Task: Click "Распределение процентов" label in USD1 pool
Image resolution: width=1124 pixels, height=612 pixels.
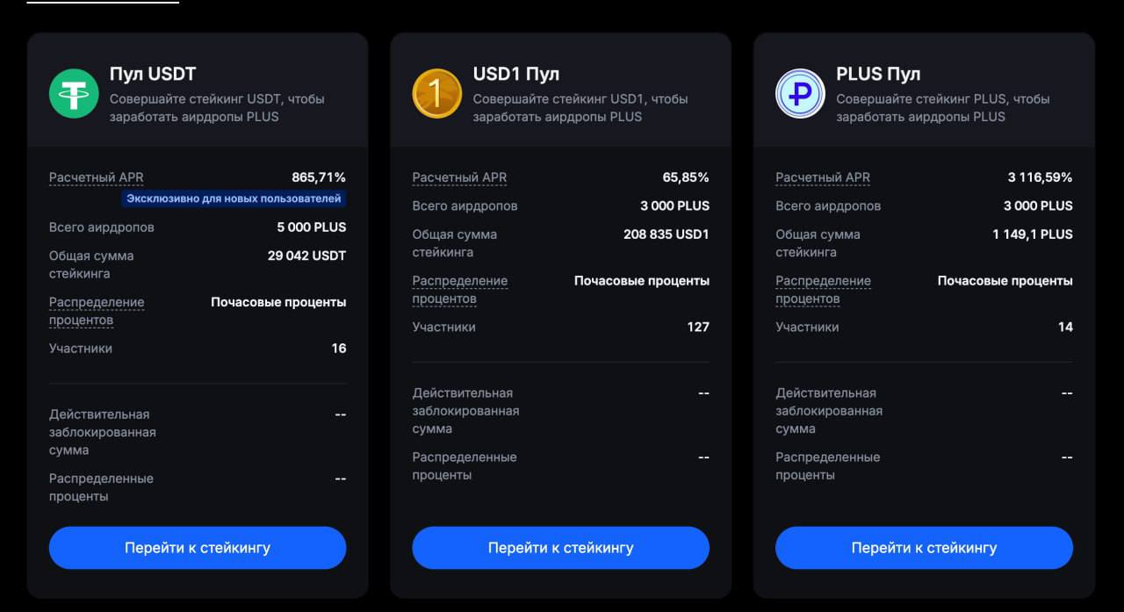Action: (x=460, y=290)
